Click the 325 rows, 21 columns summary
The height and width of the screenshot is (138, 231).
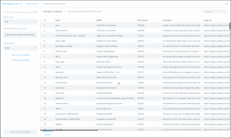53,11
